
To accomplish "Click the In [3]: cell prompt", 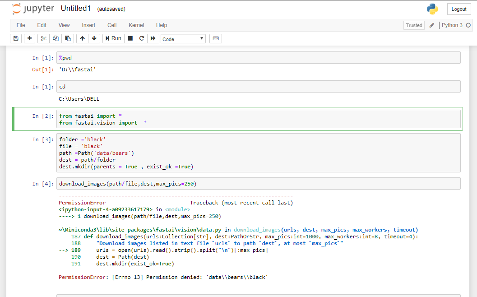I will pos(43,139).
